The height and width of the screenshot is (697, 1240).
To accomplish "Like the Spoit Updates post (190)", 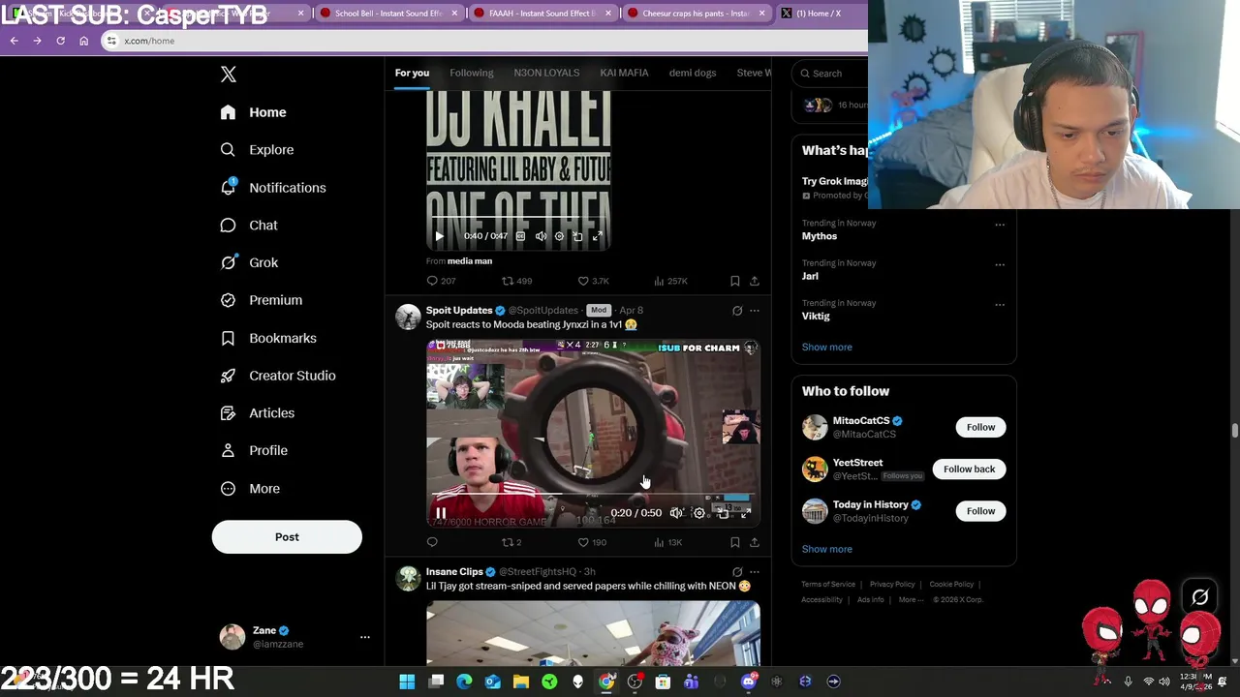I will 592,542.
